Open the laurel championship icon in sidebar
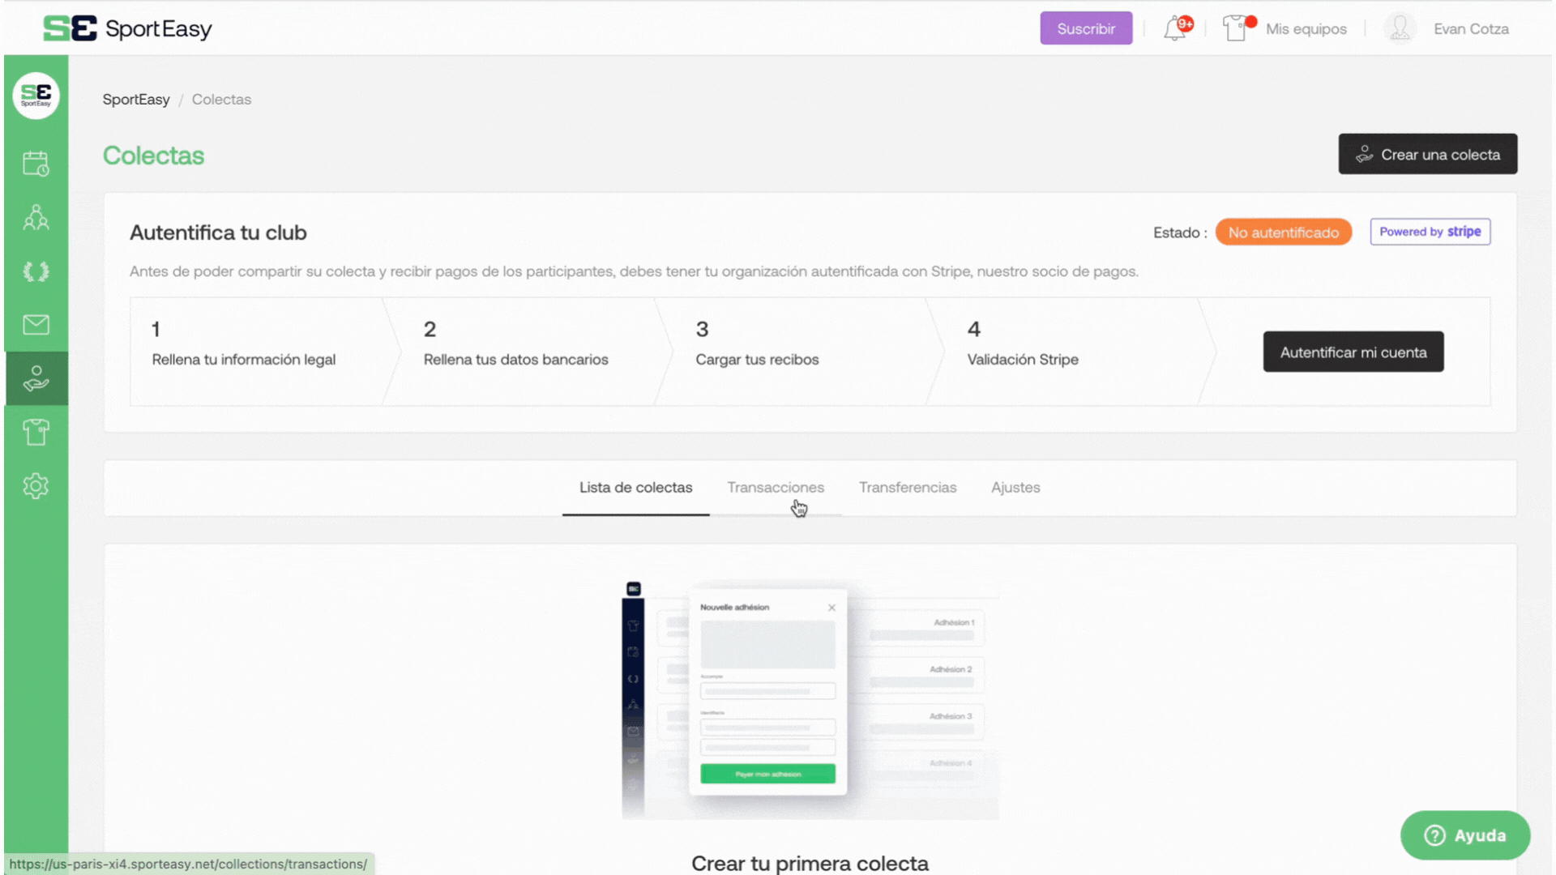The height and width of the screenshot is (875, 1556). point(36,271)
